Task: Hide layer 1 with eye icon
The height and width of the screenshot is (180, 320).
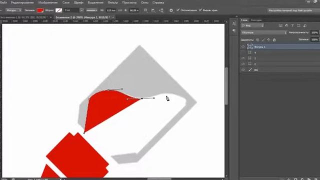Action: pyautogui.click(x=243, y=58)
